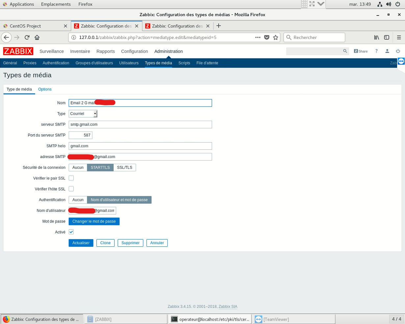The image size is (405, 324).
Task: Click the system power icon
Action: point(397,4)
